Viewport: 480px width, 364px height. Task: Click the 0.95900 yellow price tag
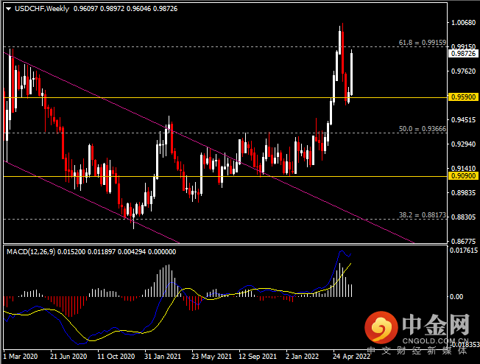point(463,97)
